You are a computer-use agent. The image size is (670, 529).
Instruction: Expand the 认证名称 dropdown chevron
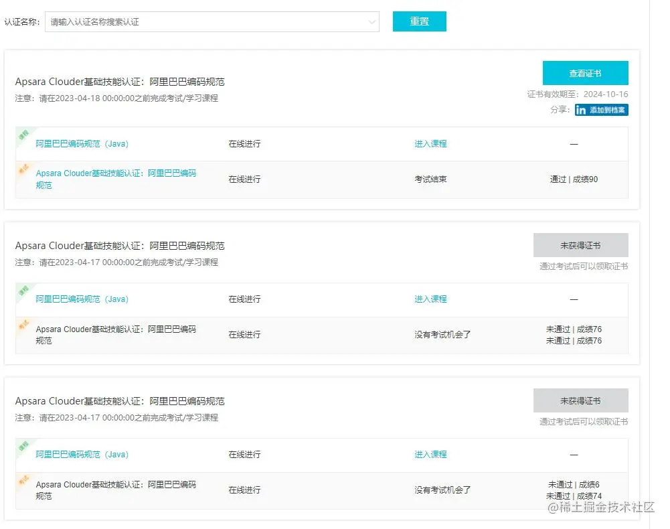[371, 22]
